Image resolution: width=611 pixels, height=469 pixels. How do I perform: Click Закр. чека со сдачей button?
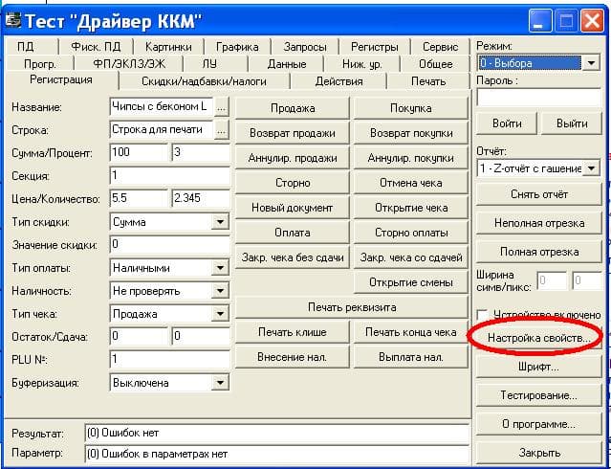[411, 257]
